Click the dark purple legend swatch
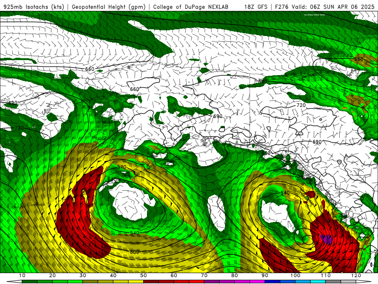 212,282
